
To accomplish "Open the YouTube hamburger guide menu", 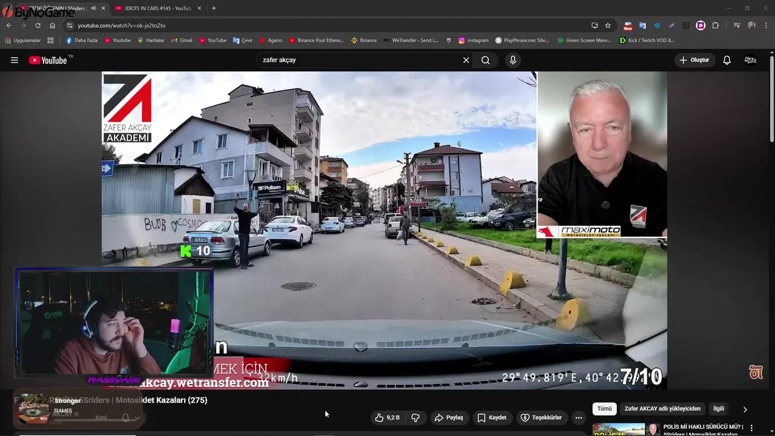I will point(15,60).
